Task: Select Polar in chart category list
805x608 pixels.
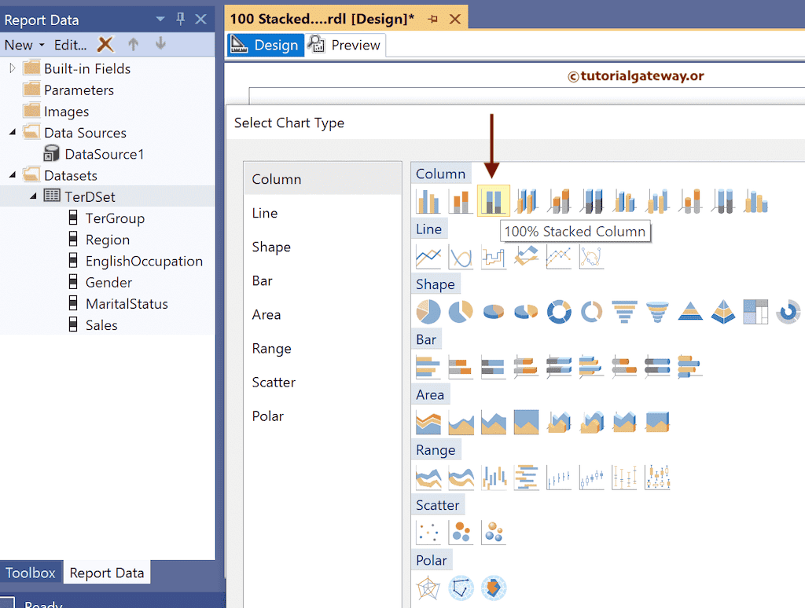Action: [323, 416]
